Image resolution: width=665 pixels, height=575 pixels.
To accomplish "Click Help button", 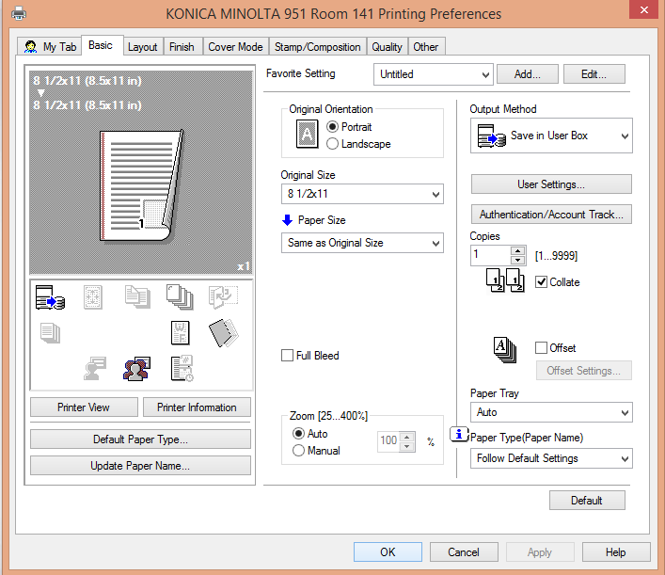I will coord(616,552).
